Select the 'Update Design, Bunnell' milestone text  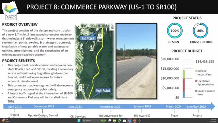pos(43,115)
